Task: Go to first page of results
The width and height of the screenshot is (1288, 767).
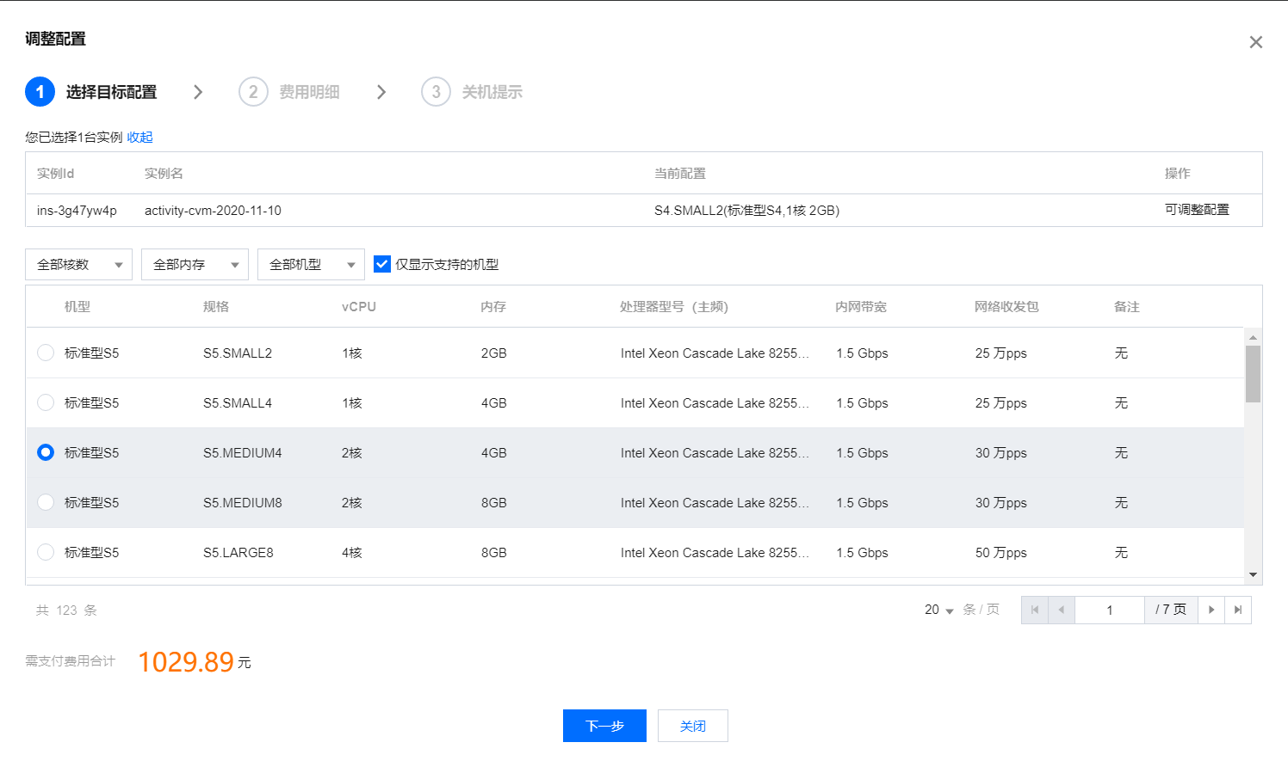Action: [1035, 610]
